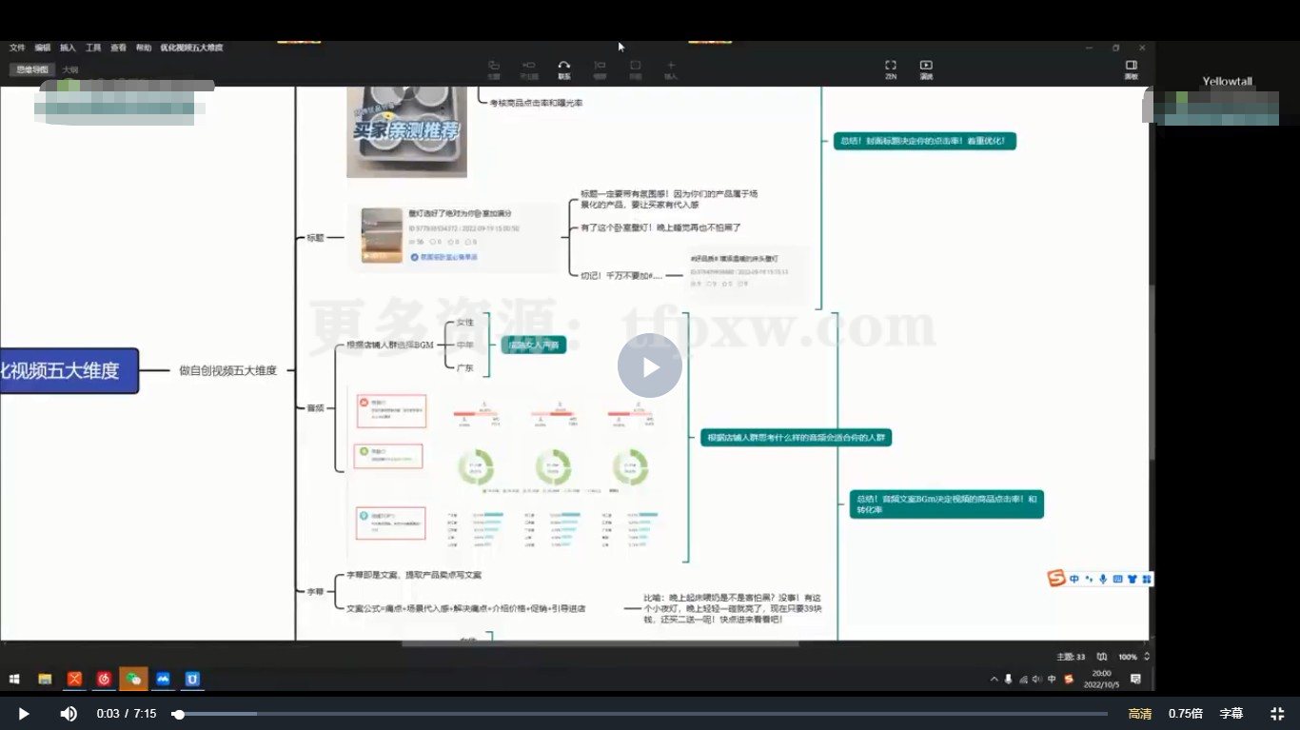
Task: Click the 演说 presentation icon
Action: point(926,69)
